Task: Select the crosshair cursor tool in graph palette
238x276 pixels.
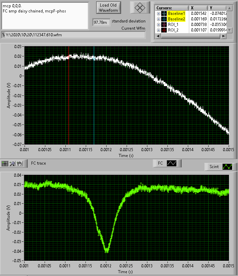Action: (x=5, y=163)
